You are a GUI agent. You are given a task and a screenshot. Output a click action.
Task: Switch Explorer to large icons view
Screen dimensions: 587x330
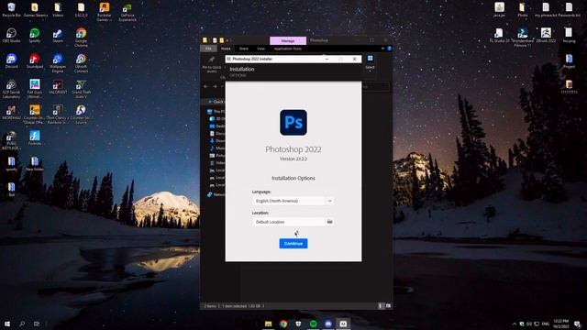click(388, 306)
